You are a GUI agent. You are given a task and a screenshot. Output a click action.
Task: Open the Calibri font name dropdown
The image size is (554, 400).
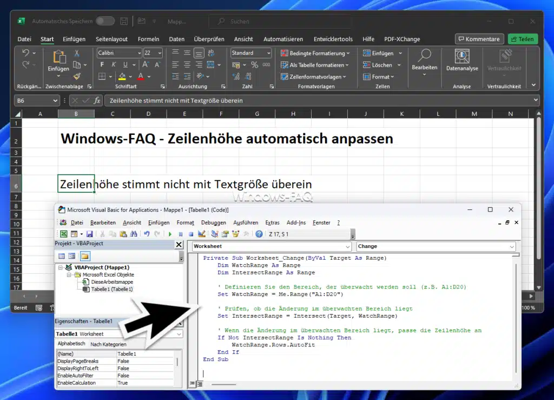coord(139,53)
